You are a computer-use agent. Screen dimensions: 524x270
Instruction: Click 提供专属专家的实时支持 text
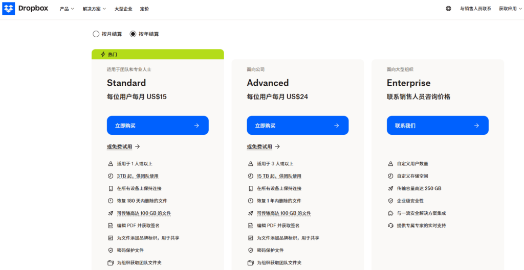coord(422,226)
